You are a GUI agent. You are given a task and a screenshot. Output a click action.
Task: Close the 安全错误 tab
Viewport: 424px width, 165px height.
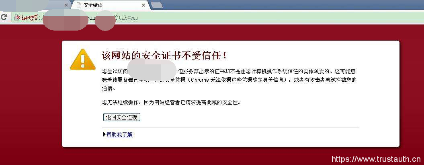[143, 5]
